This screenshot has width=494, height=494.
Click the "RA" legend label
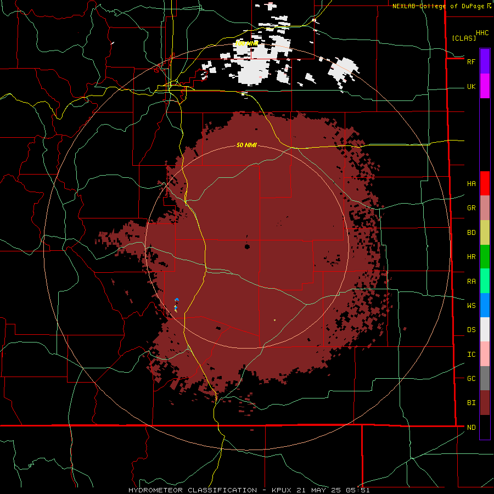(471, 282)
